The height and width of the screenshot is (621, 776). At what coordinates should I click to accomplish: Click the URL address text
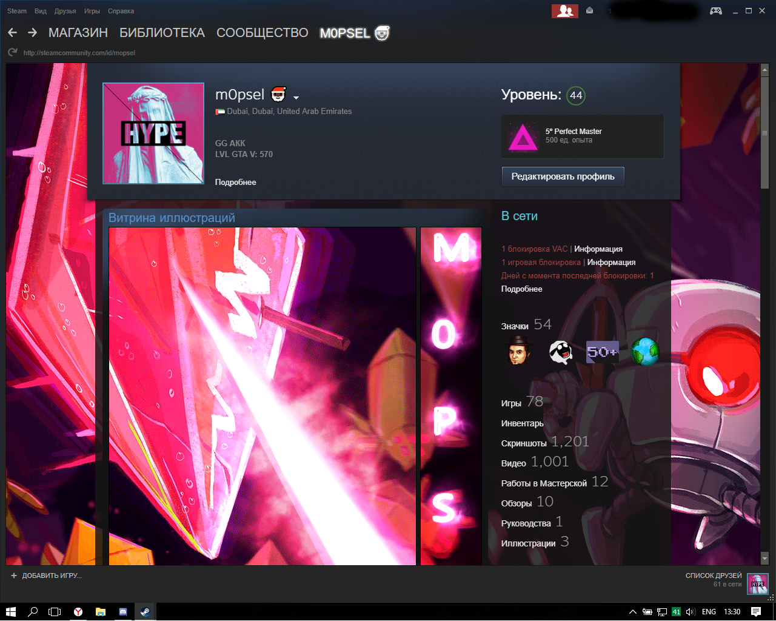[79, 53]
